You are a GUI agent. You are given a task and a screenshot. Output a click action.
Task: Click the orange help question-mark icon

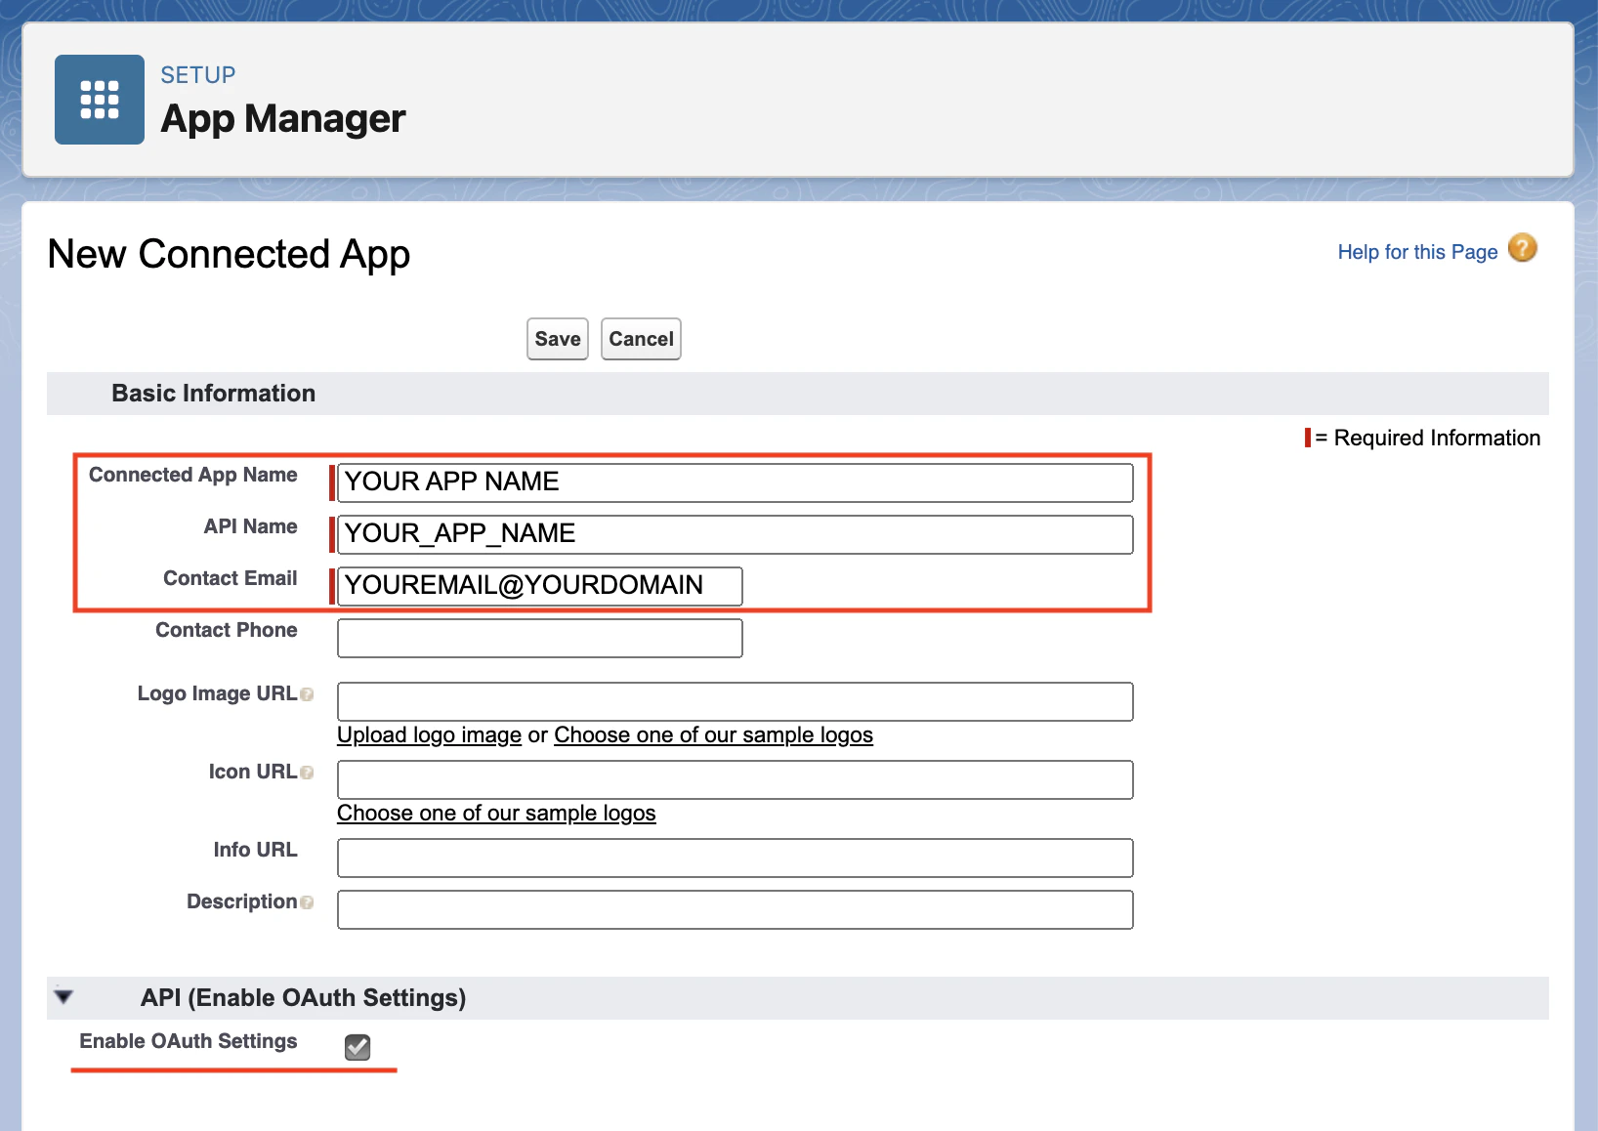tap(1522, 250)
